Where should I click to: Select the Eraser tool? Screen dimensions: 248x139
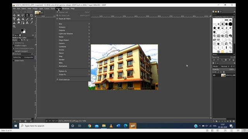(31, 19)
